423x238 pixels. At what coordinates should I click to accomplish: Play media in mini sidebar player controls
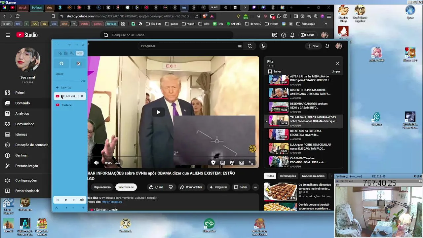point(66,200)
